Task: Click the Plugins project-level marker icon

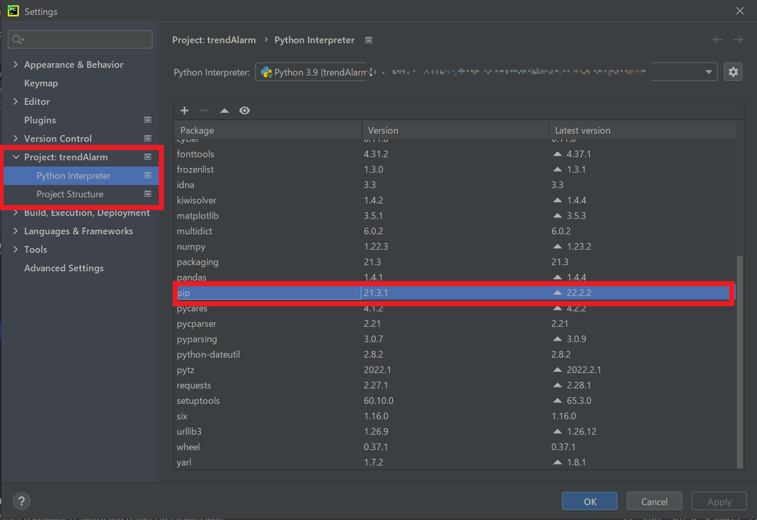Action: (x=148, y=120)
